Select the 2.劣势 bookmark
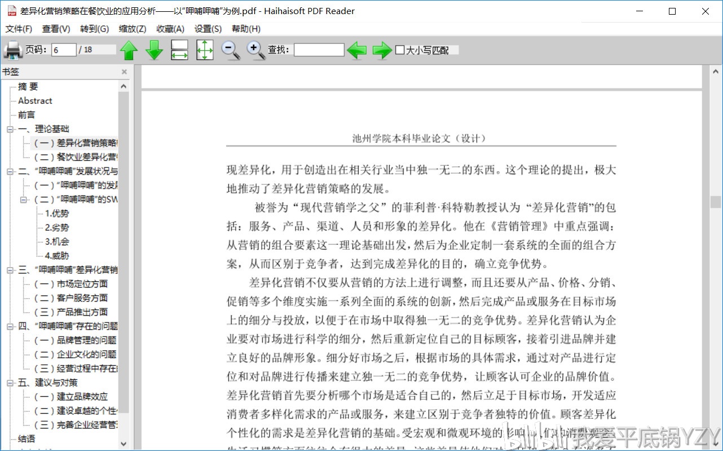723x451 pixels. point(57,228)
